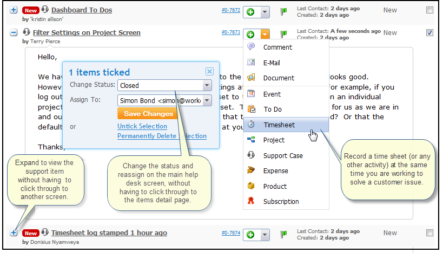Collapse the Filter Settings on Project Screen item

pos(14,32)
